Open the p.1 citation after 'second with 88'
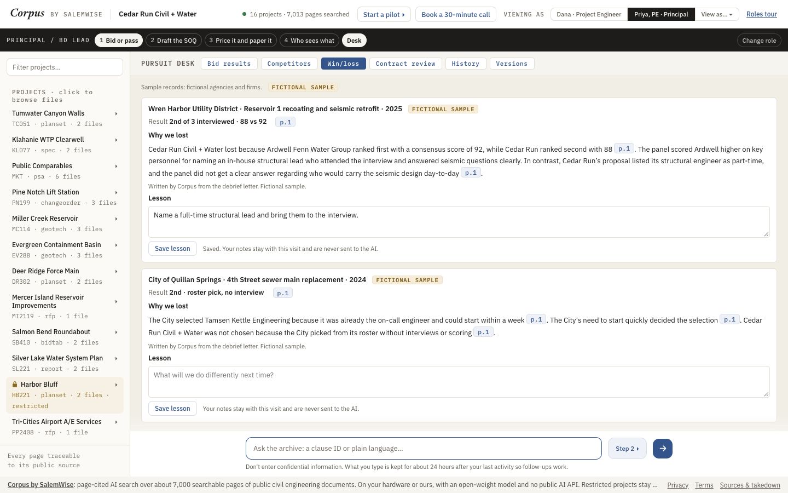Screen dimensions: 788x493 (x=624, y=148)
